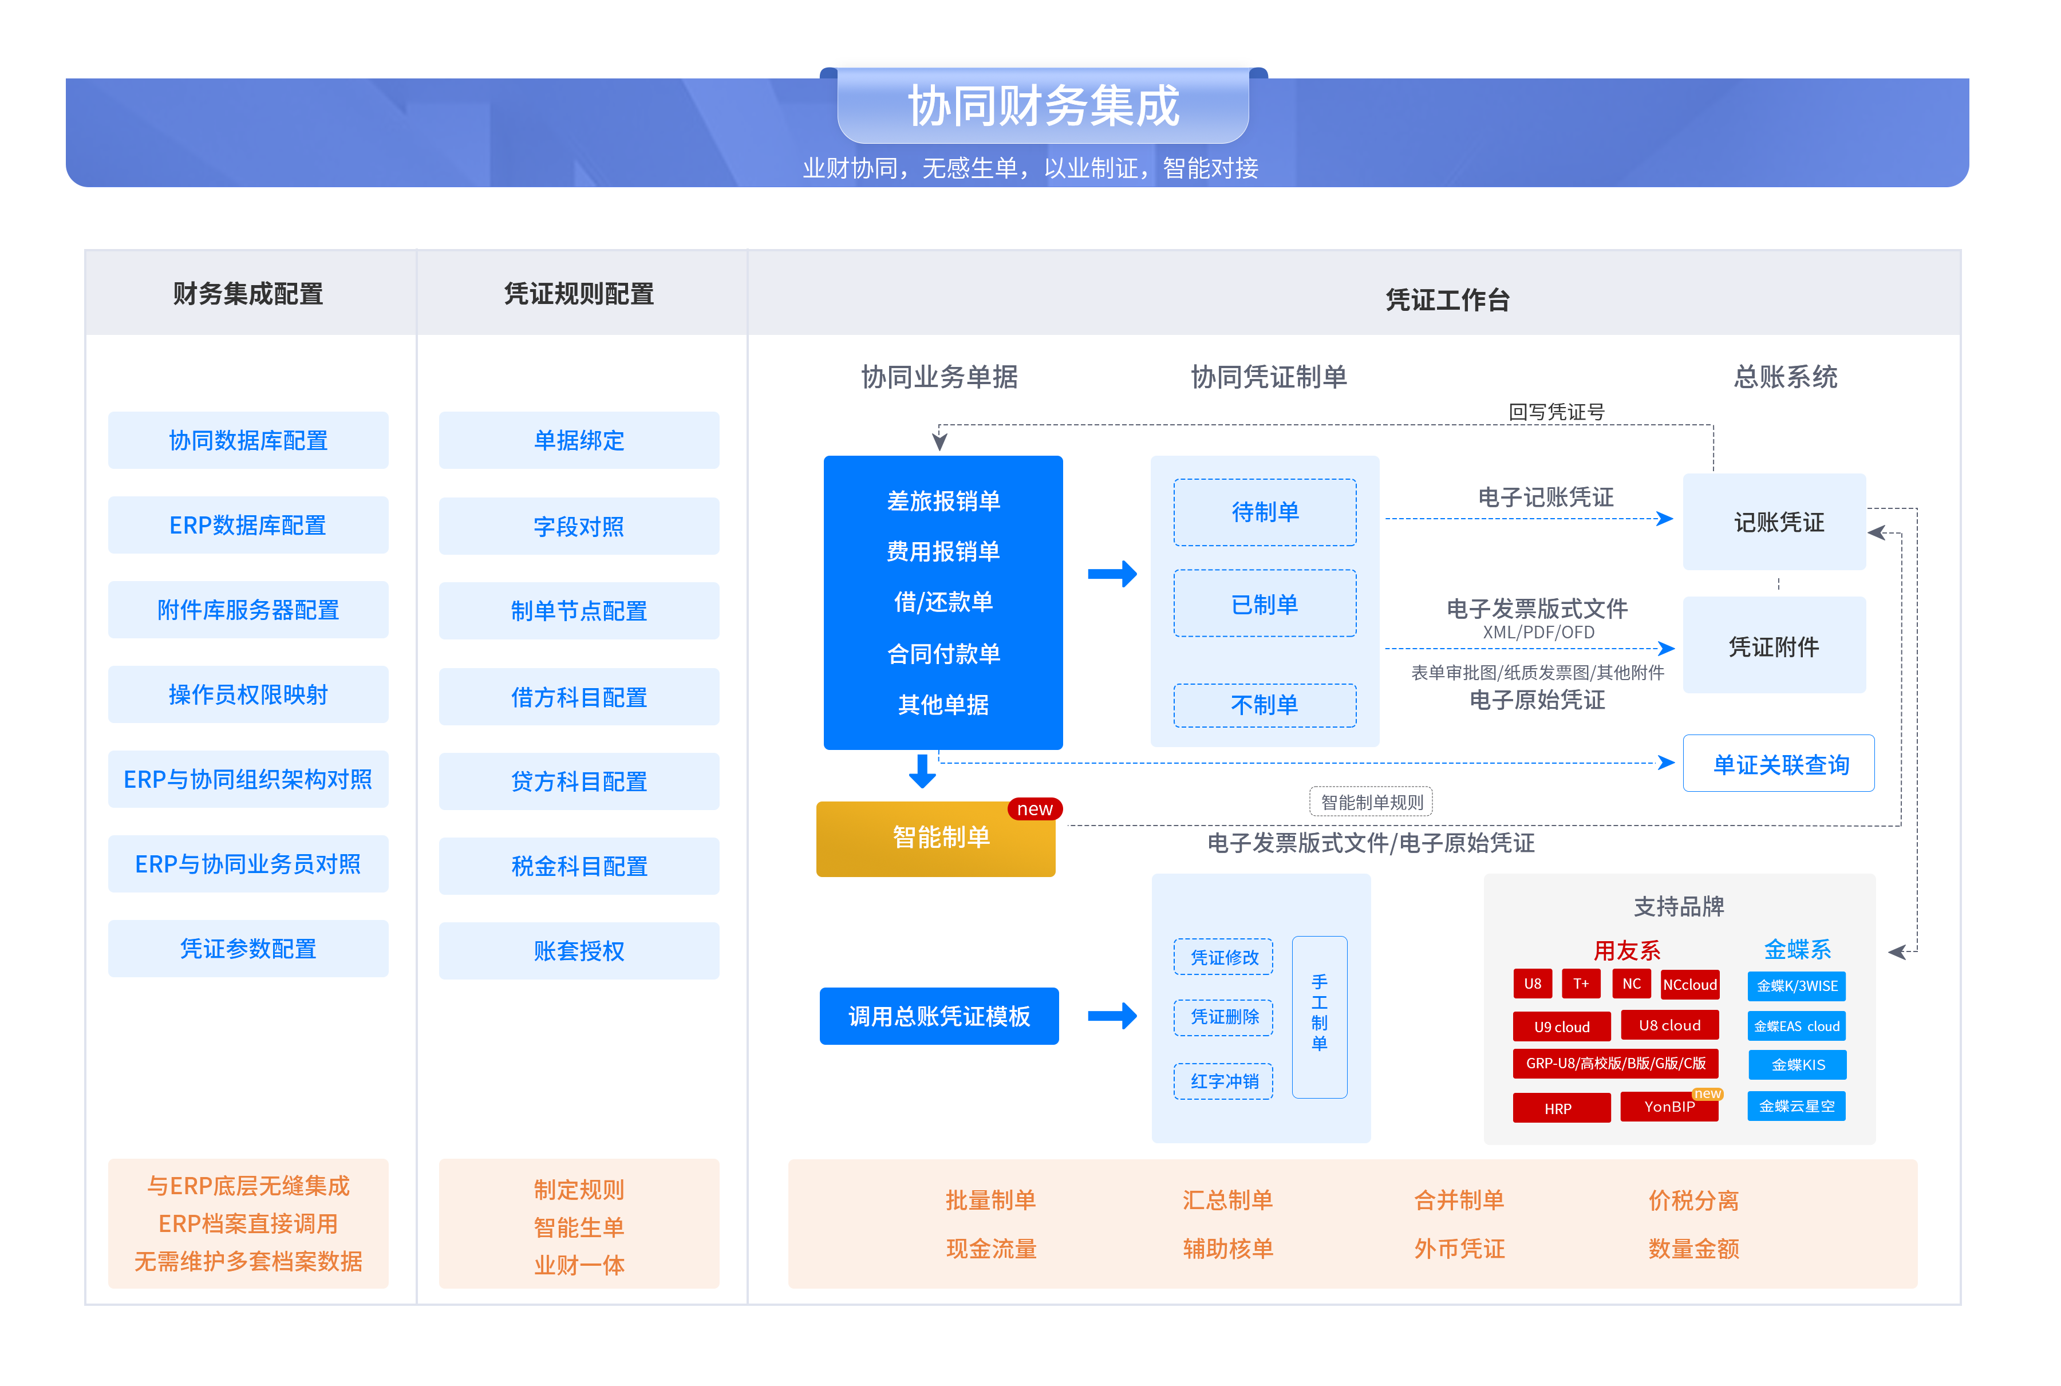Click the 记账凭证 box
The height and width of the screenshot is (1386, 2061).
1774,522
